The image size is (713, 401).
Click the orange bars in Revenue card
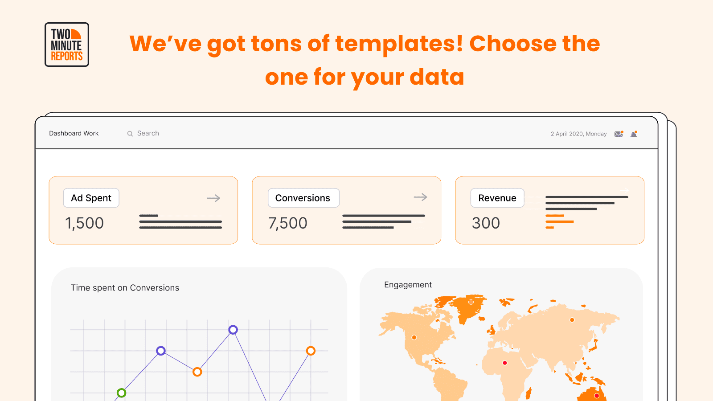click(559, 221)
